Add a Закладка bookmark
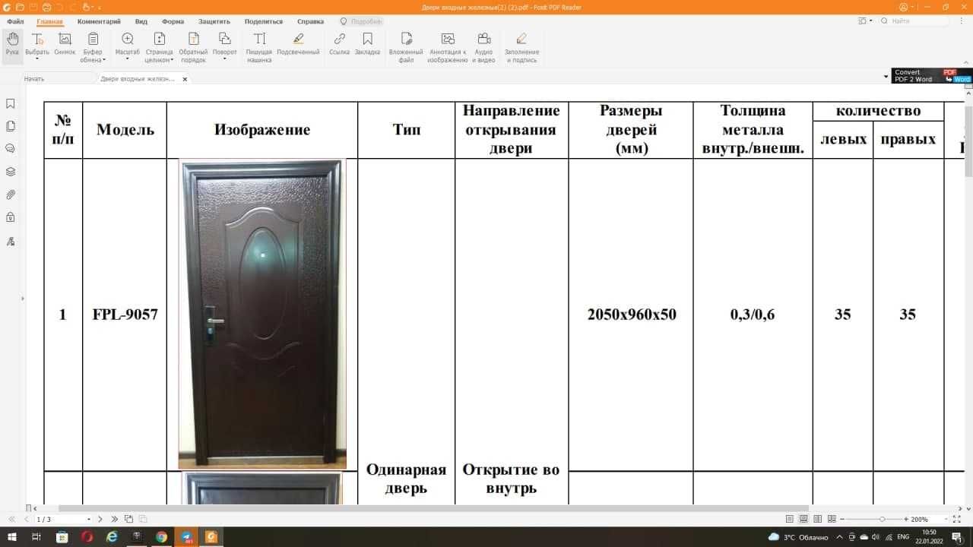This screenshot has height=547, width=973. click(367, 44)
